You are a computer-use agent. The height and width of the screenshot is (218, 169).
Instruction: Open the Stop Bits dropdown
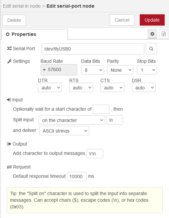(147, 70)
